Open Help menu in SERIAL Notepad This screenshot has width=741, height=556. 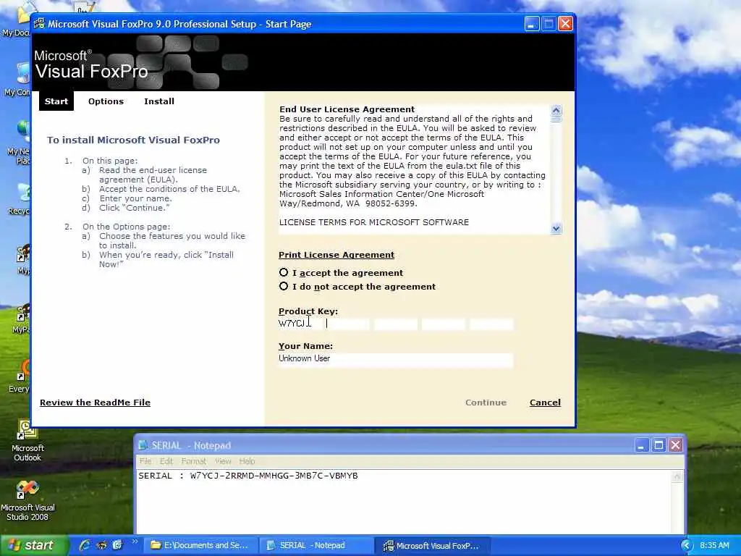pyautogui.click(x=247, y=461)
